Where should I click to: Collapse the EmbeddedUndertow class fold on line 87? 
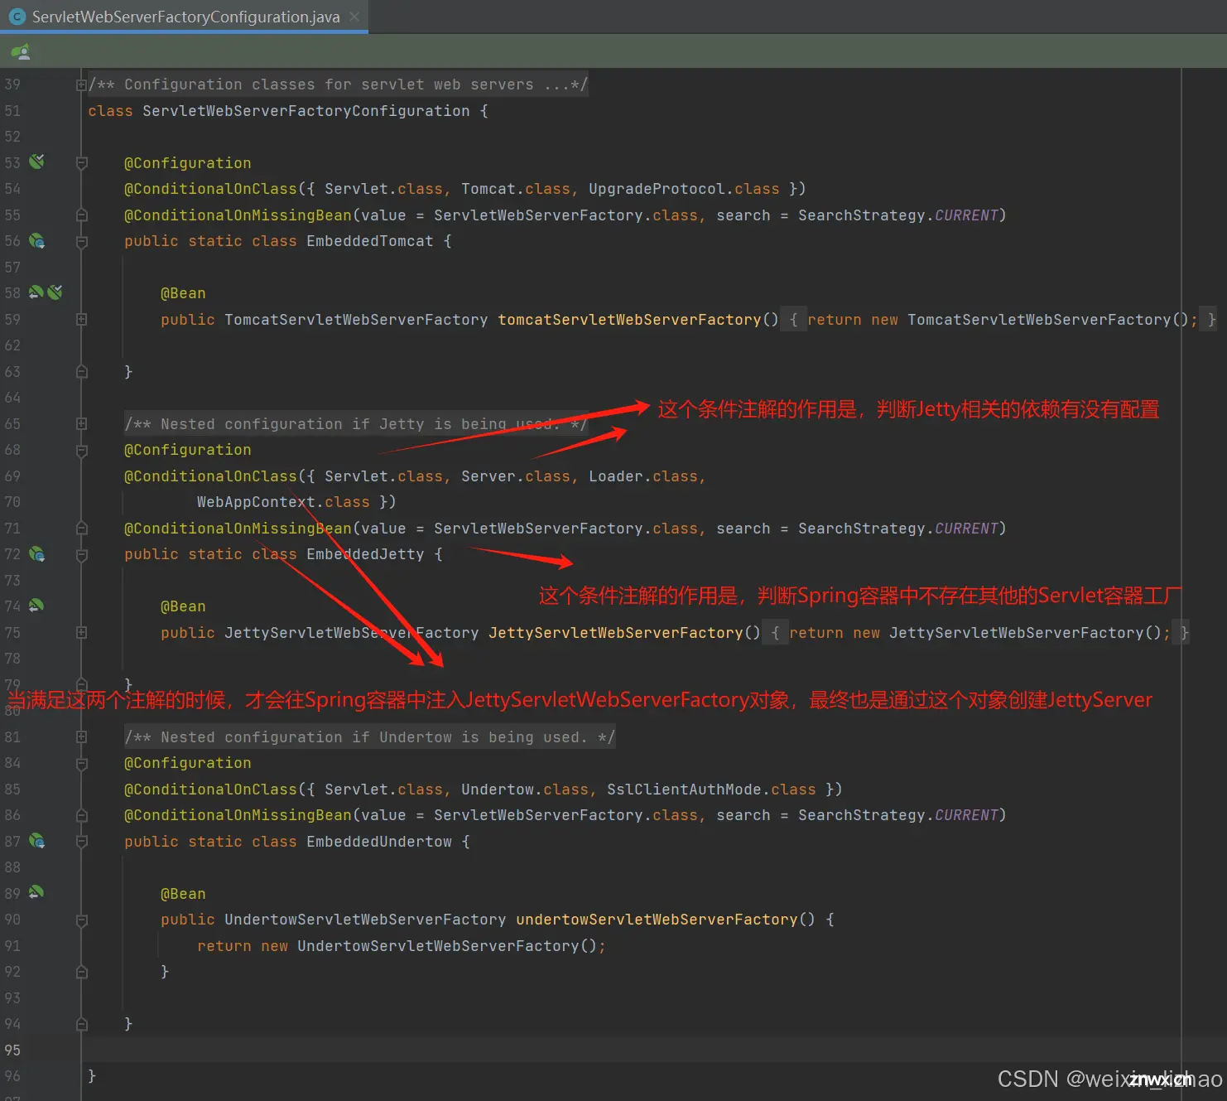pyautogui.click(x=81, y=841)
